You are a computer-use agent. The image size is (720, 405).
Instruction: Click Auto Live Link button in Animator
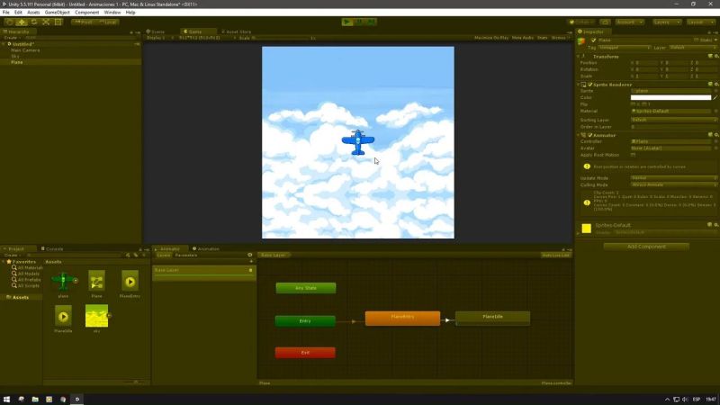(555, 256)
